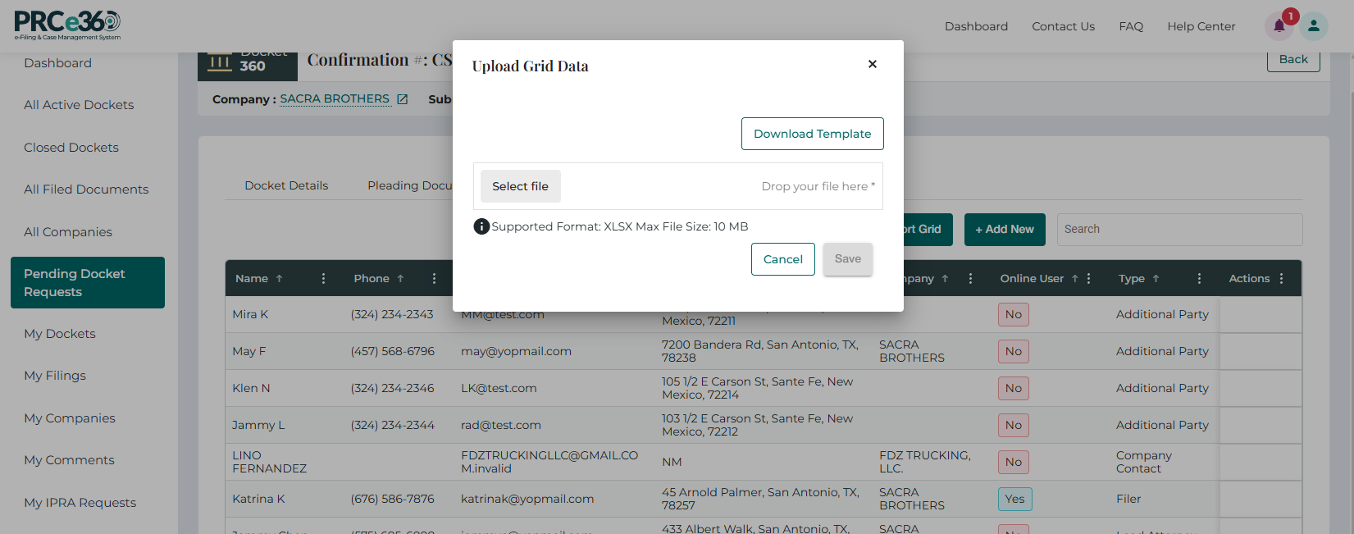The image size is (1354, 534).
Task: Click the notification bell icon
Action: pos(1279,26)
